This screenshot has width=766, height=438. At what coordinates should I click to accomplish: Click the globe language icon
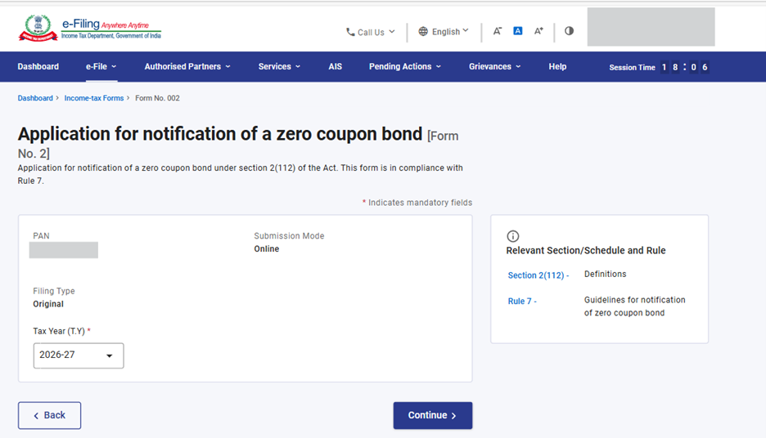click(x=423, y=32)
